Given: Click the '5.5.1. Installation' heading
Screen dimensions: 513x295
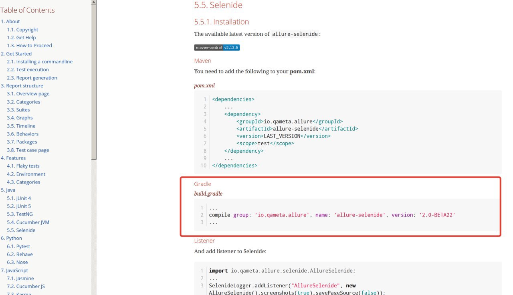Looking at the screenshot, I should coord(221,22).
